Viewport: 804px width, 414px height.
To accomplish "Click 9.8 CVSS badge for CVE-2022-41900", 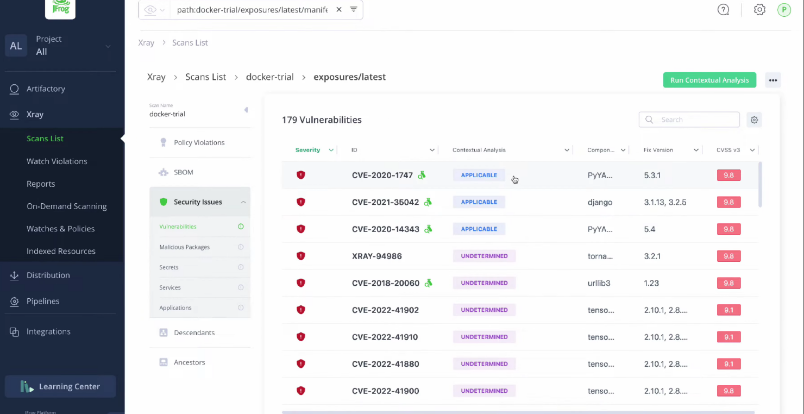I will click(728, 391).
